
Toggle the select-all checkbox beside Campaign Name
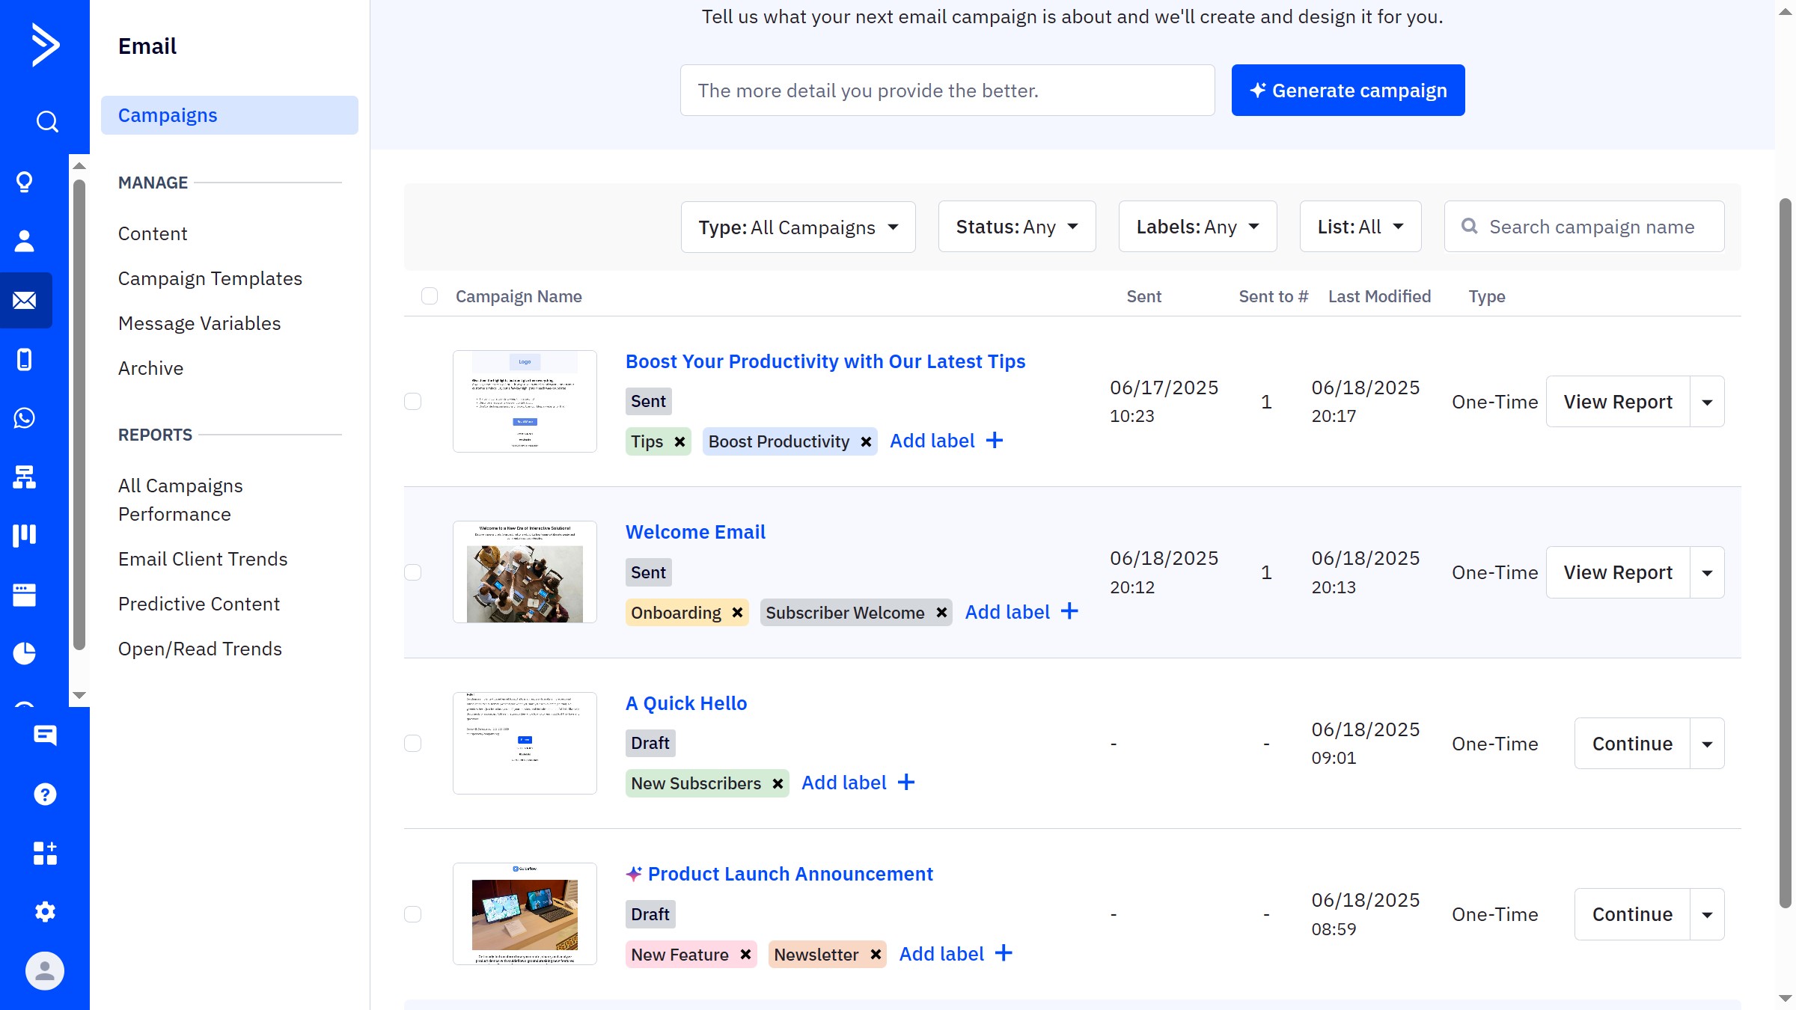click(x=430, y=296)
